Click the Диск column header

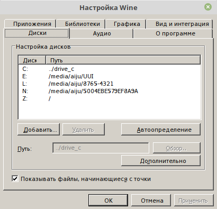click(32, 60)
